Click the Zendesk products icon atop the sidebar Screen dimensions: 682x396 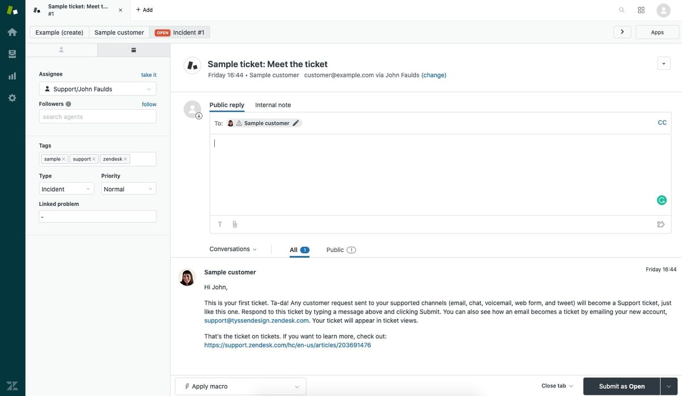[11, 11]
